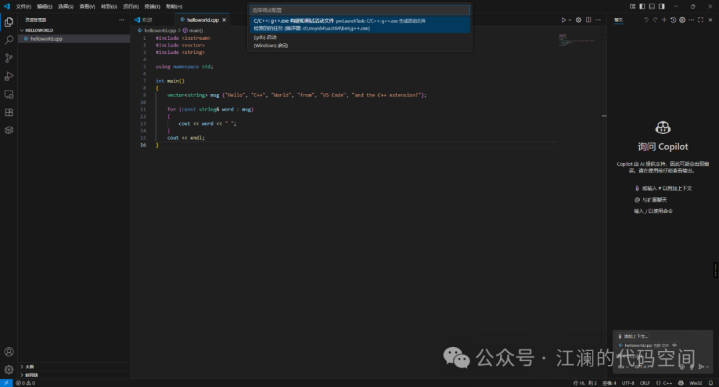The image size is (719, 387).
Task: Open editor More Actions ellipsis
Action: pos(598,20)
